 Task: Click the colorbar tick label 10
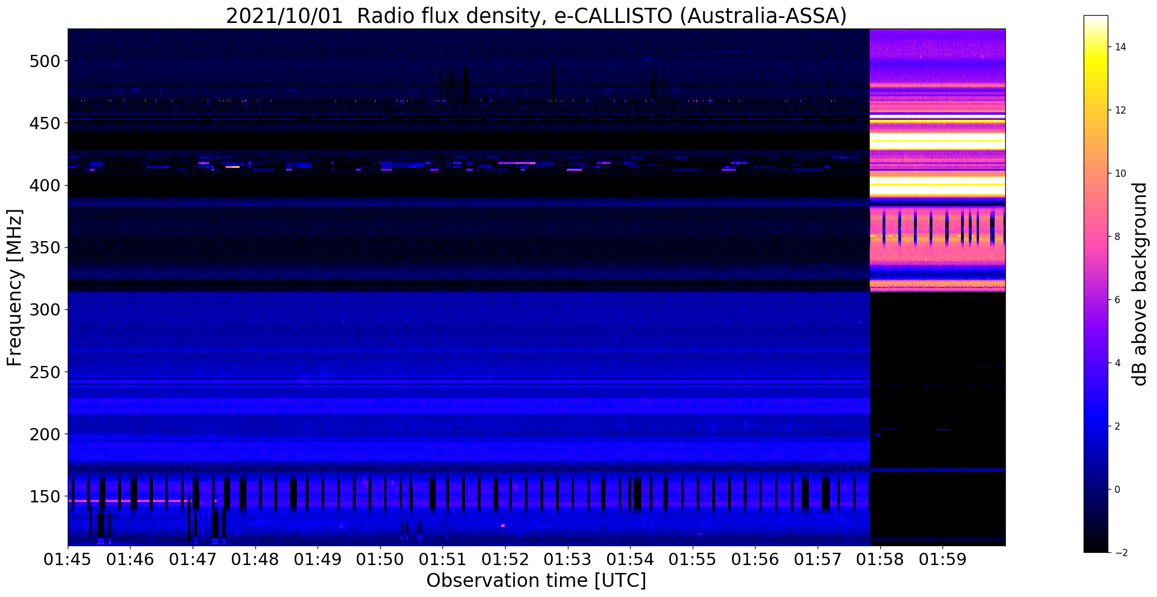pyautogui.click(x=1121, y=173)
